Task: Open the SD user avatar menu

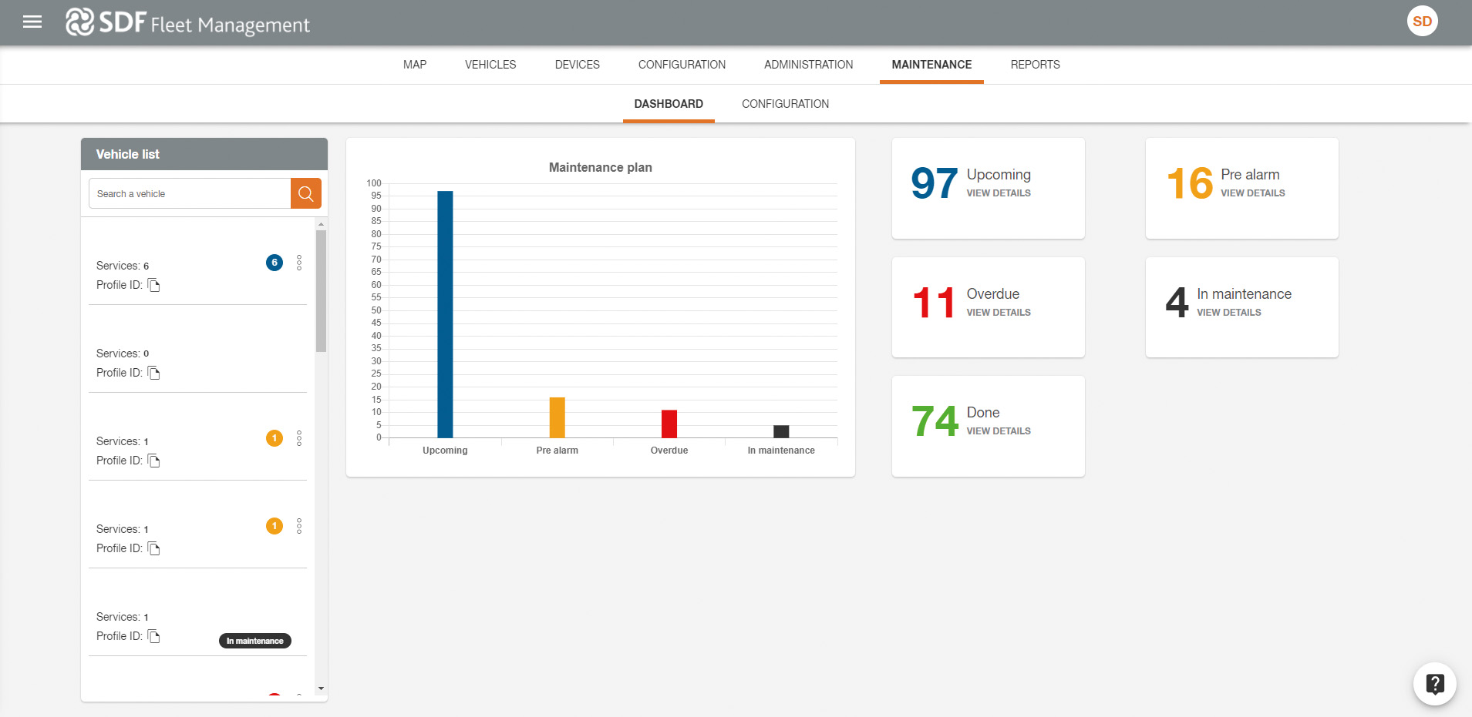Action: pos(1422,22)
